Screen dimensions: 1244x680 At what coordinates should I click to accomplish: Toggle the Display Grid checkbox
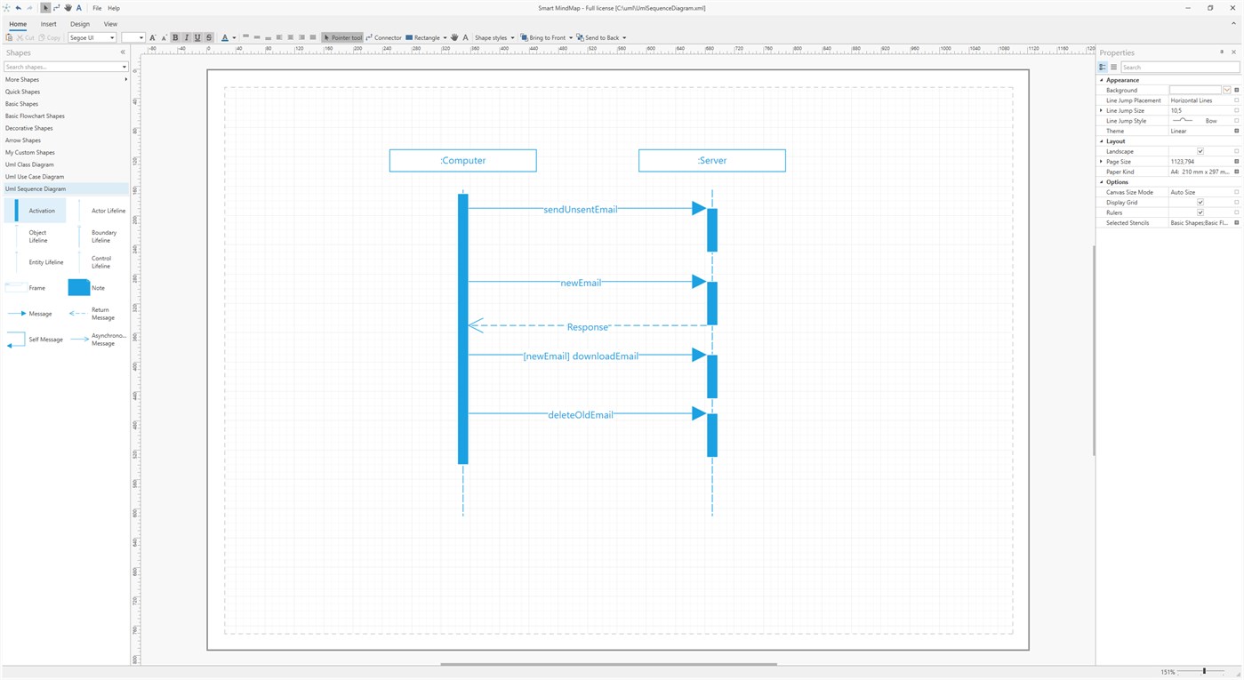point(1200,202)
